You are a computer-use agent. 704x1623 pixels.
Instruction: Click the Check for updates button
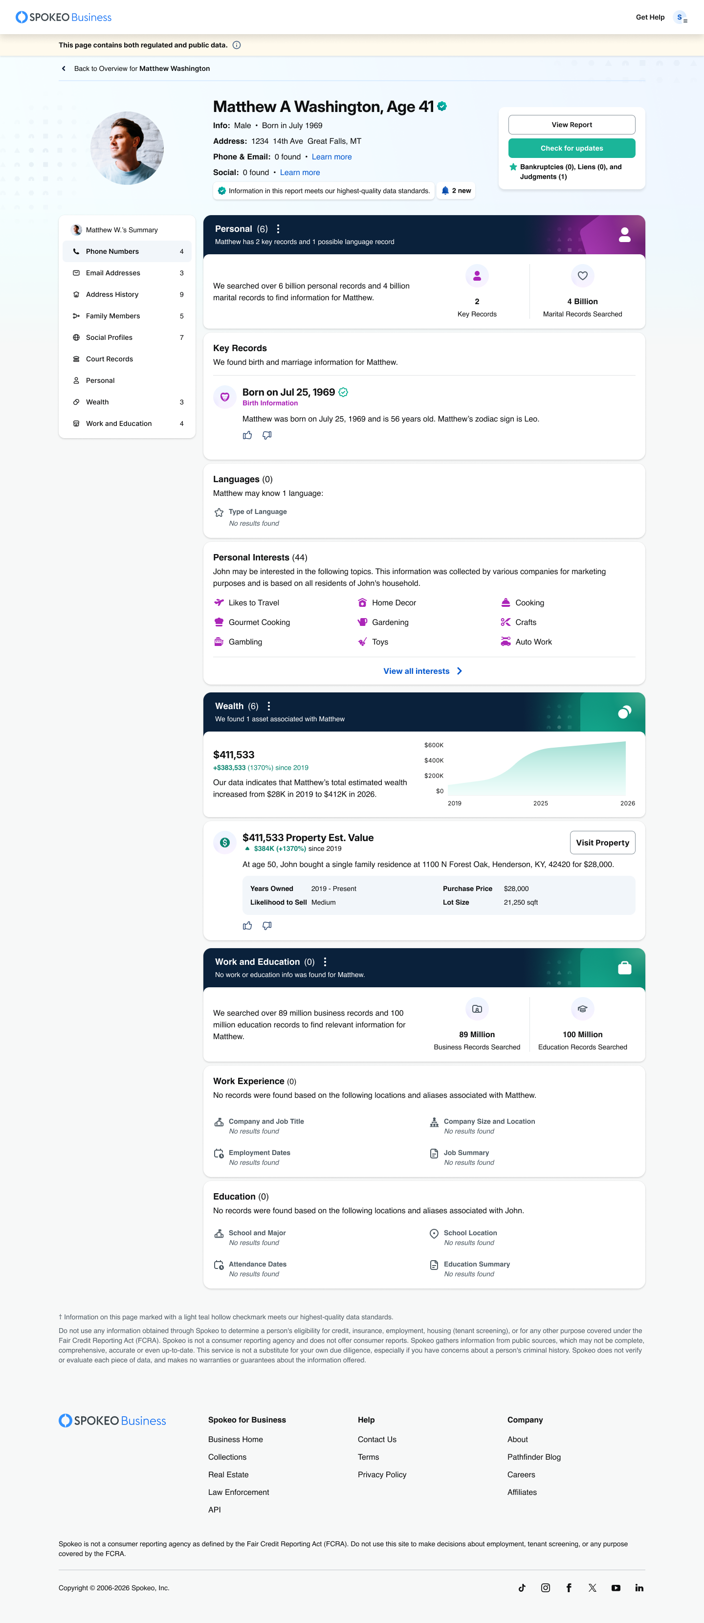pyautogui.click(x=572, y=148)
